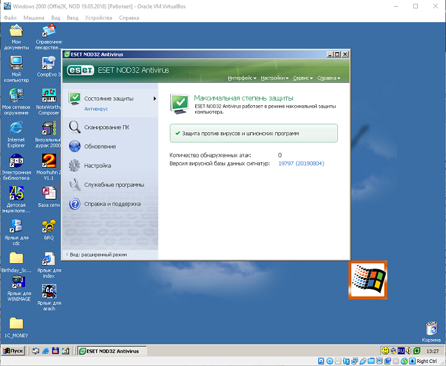Open the Сервис dropdown menu

303,78
